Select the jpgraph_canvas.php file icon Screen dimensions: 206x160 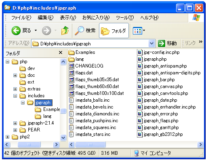140,86
